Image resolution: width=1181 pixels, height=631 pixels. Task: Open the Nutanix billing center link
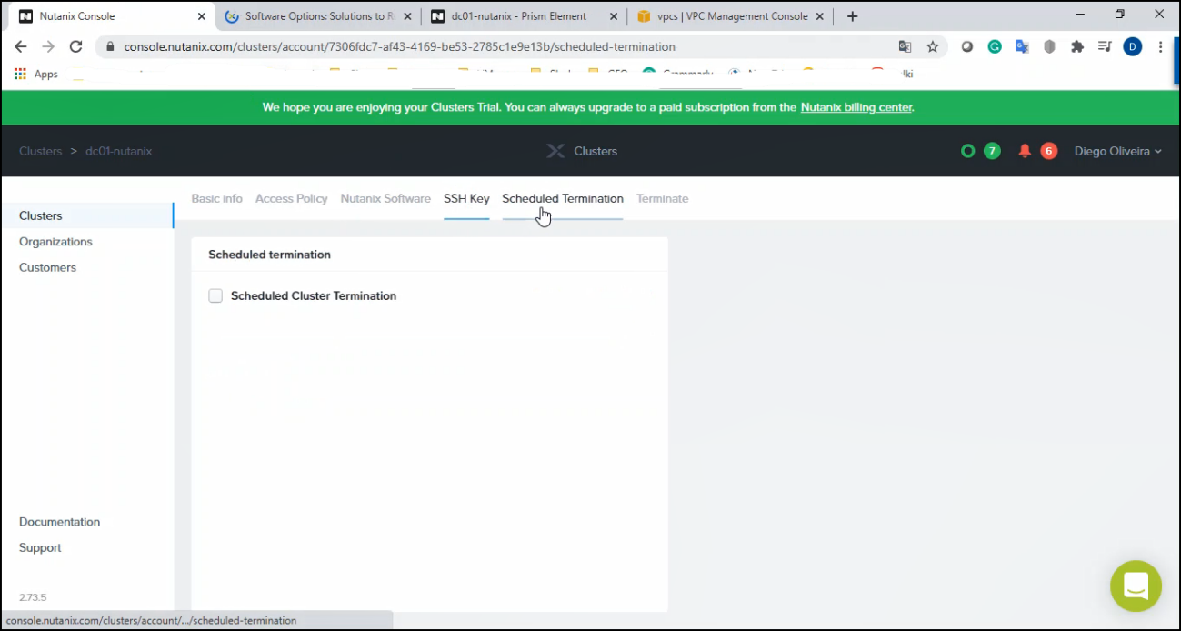[856, 107]
